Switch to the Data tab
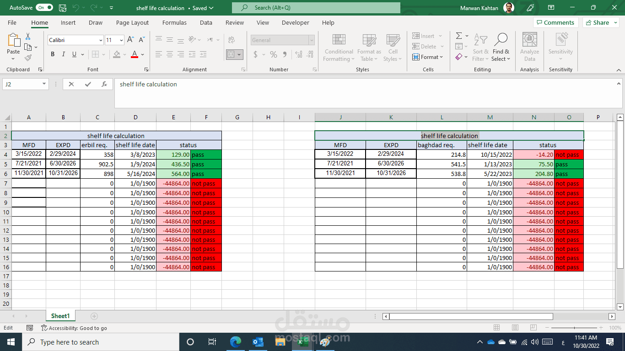Screen dimensions: 625x351 click(x=206, y=22)
